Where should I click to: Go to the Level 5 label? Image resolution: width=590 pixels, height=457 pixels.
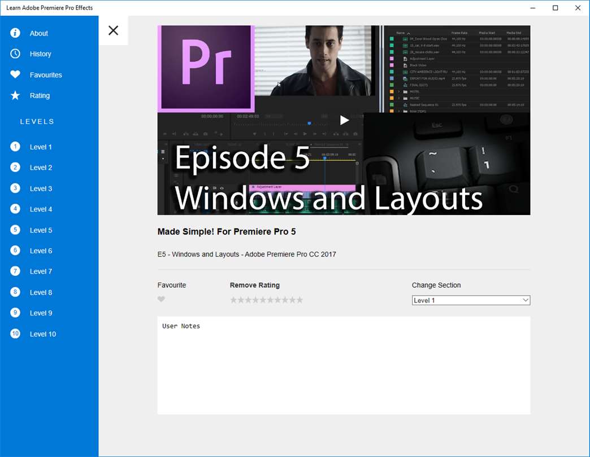(41, 230)
